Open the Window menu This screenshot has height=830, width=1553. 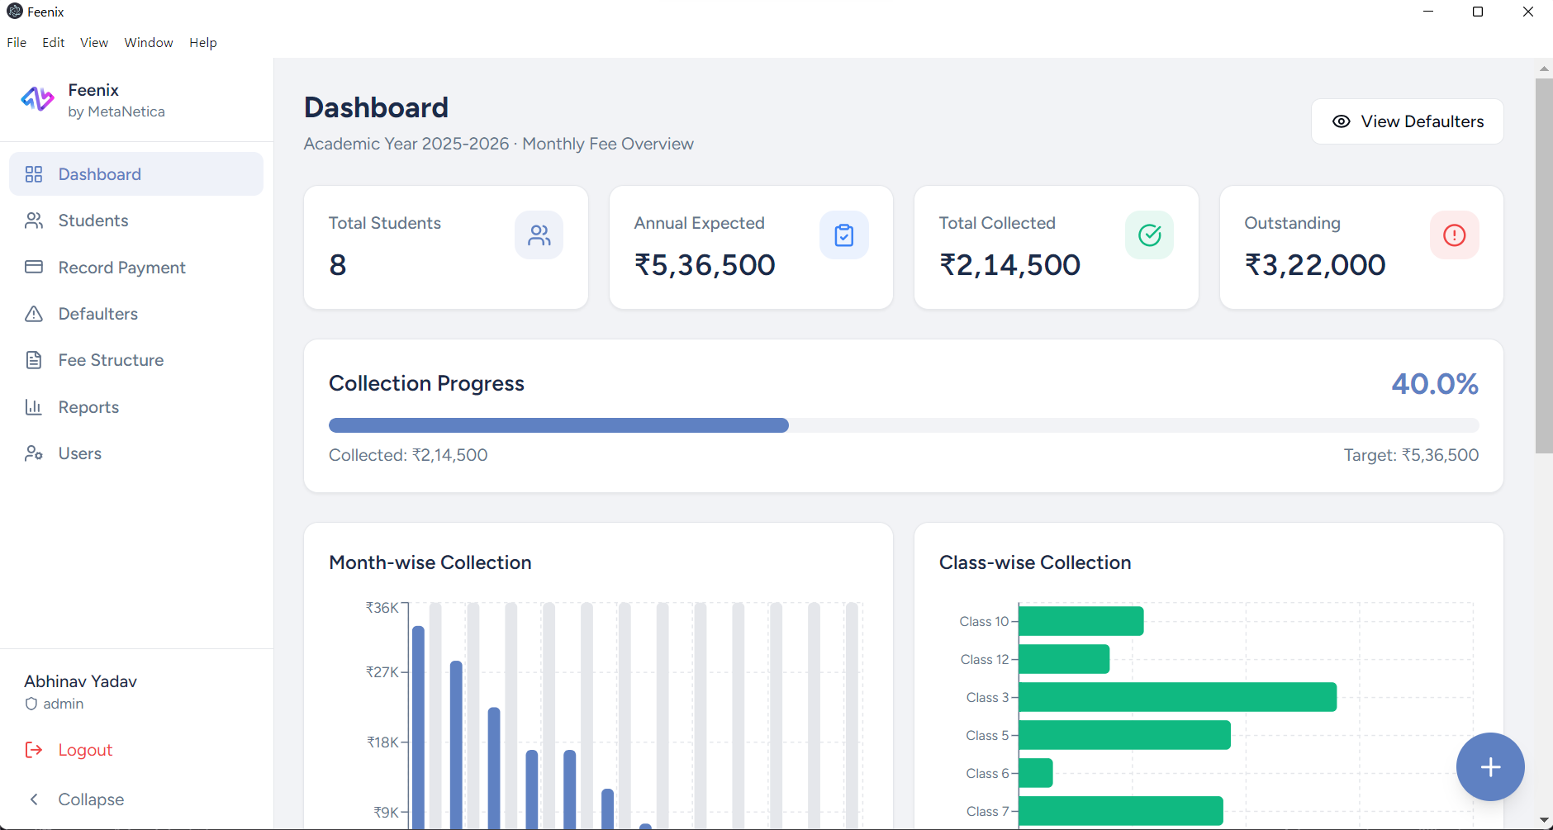click(x=149, y=43)
